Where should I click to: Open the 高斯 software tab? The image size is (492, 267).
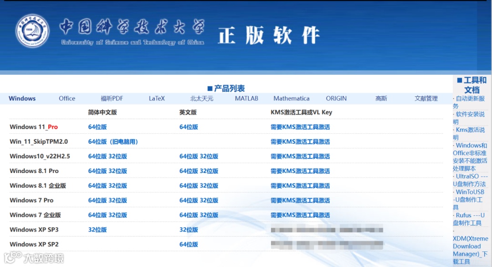[x=381, y=98]
